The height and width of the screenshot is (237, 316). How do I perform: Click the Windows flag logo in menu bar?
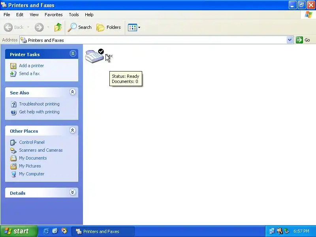308,15
